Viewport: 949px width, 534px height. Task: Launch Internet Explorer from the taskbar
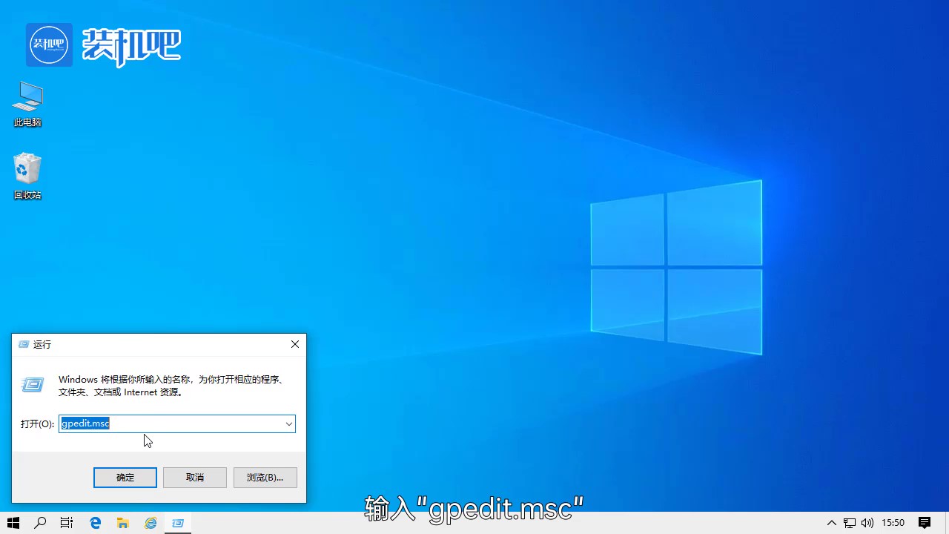coord(150,523)
